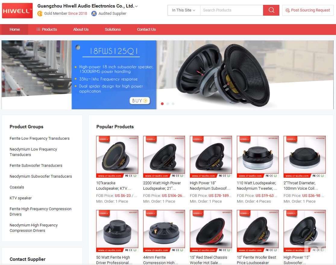Click the Contact Supplier heading

pos(28,259)
